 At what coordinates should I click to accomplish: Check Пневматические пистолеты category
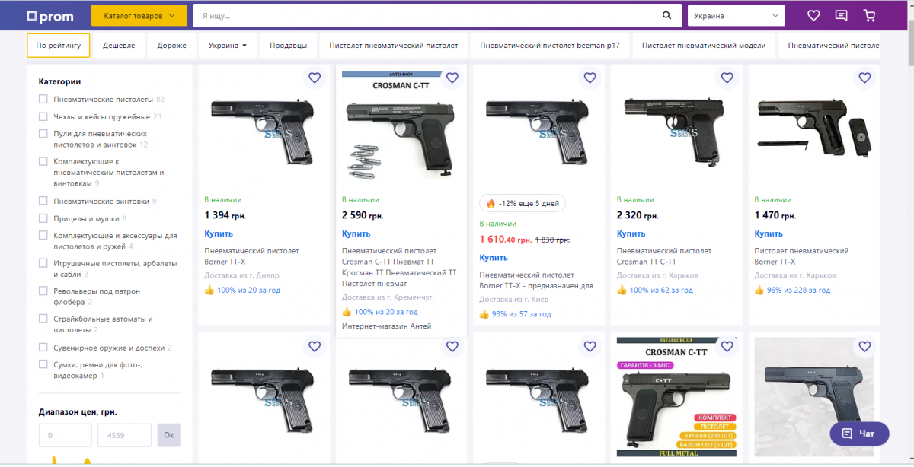tap(43, 99)
